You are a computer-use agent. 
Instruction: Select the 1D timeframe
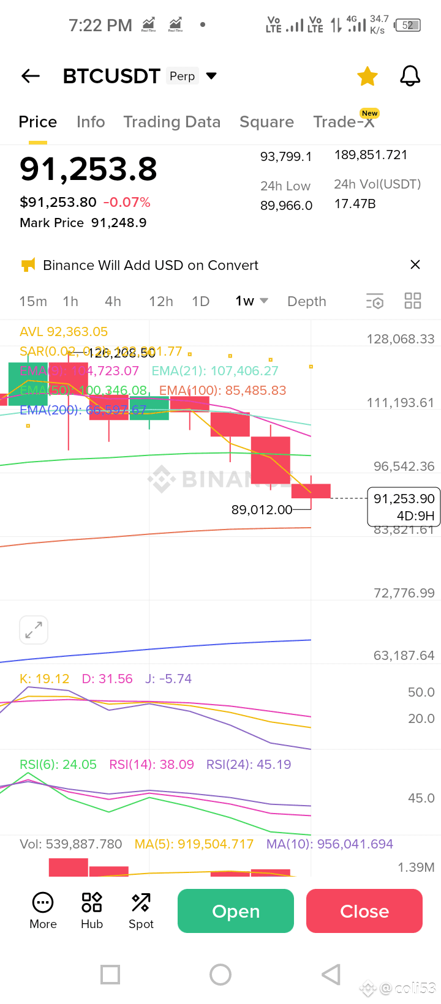click(201, 301)
